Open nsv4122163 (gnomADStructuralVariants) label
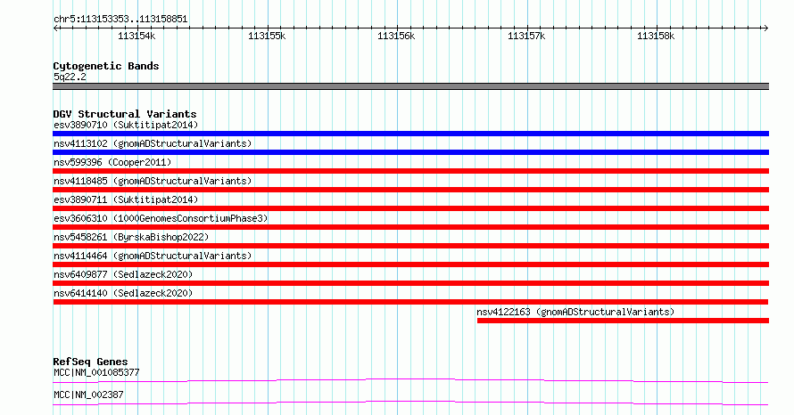Viewport: 794px width, 415px height. point(575,312)
